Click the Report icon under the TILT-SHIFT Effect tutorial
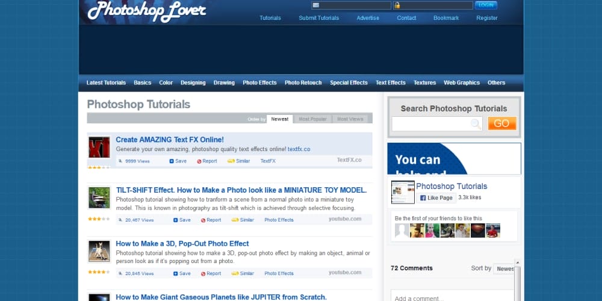This screenshot has height=301, width=602. point(203,220)
